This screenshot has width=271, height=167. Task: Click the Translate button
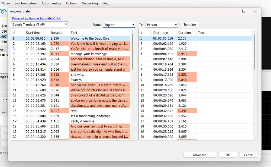190,25
